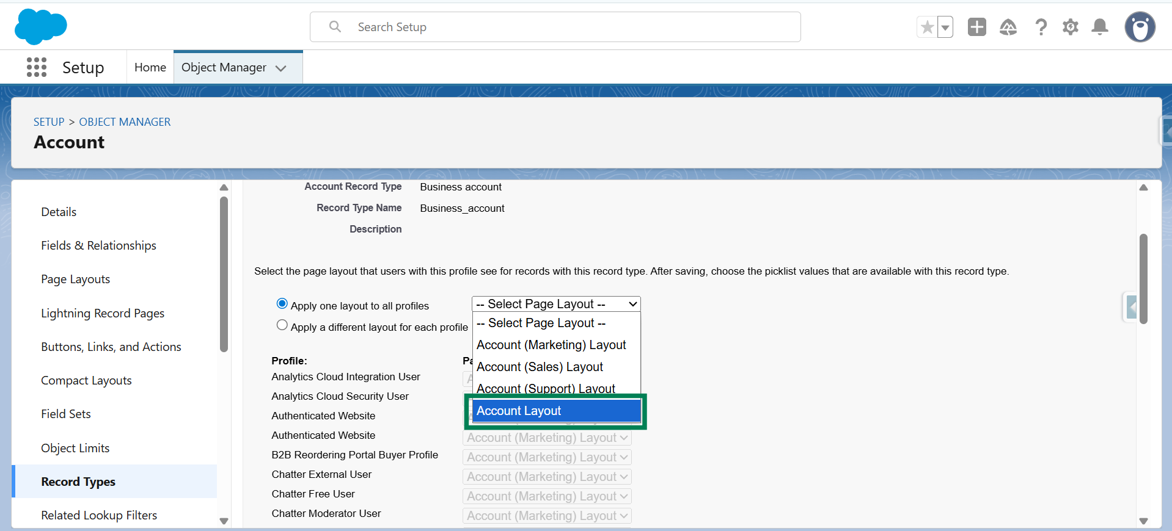1172x531 pixels.
Task: Open layout dropdown for Chatter External User
Action: [547, 477]
